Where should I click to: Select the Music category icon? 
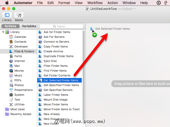click(11, 75)
